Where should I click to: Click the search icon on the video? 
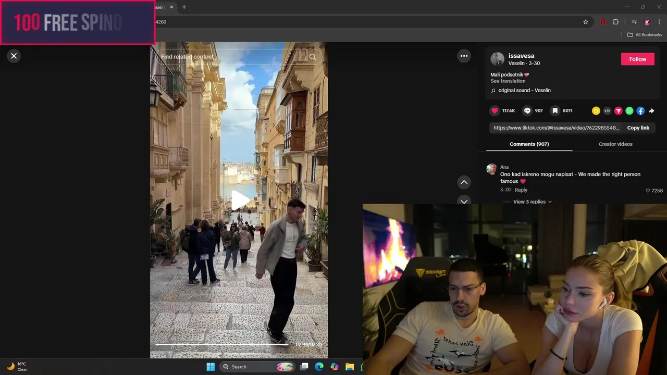[x=313, y=57]
